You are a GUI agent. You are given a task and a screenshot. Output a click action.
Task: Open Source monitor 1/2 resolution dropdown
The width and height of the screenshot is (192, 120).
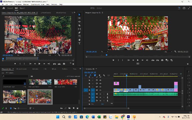pyautogui.click(x=52, y=55)
